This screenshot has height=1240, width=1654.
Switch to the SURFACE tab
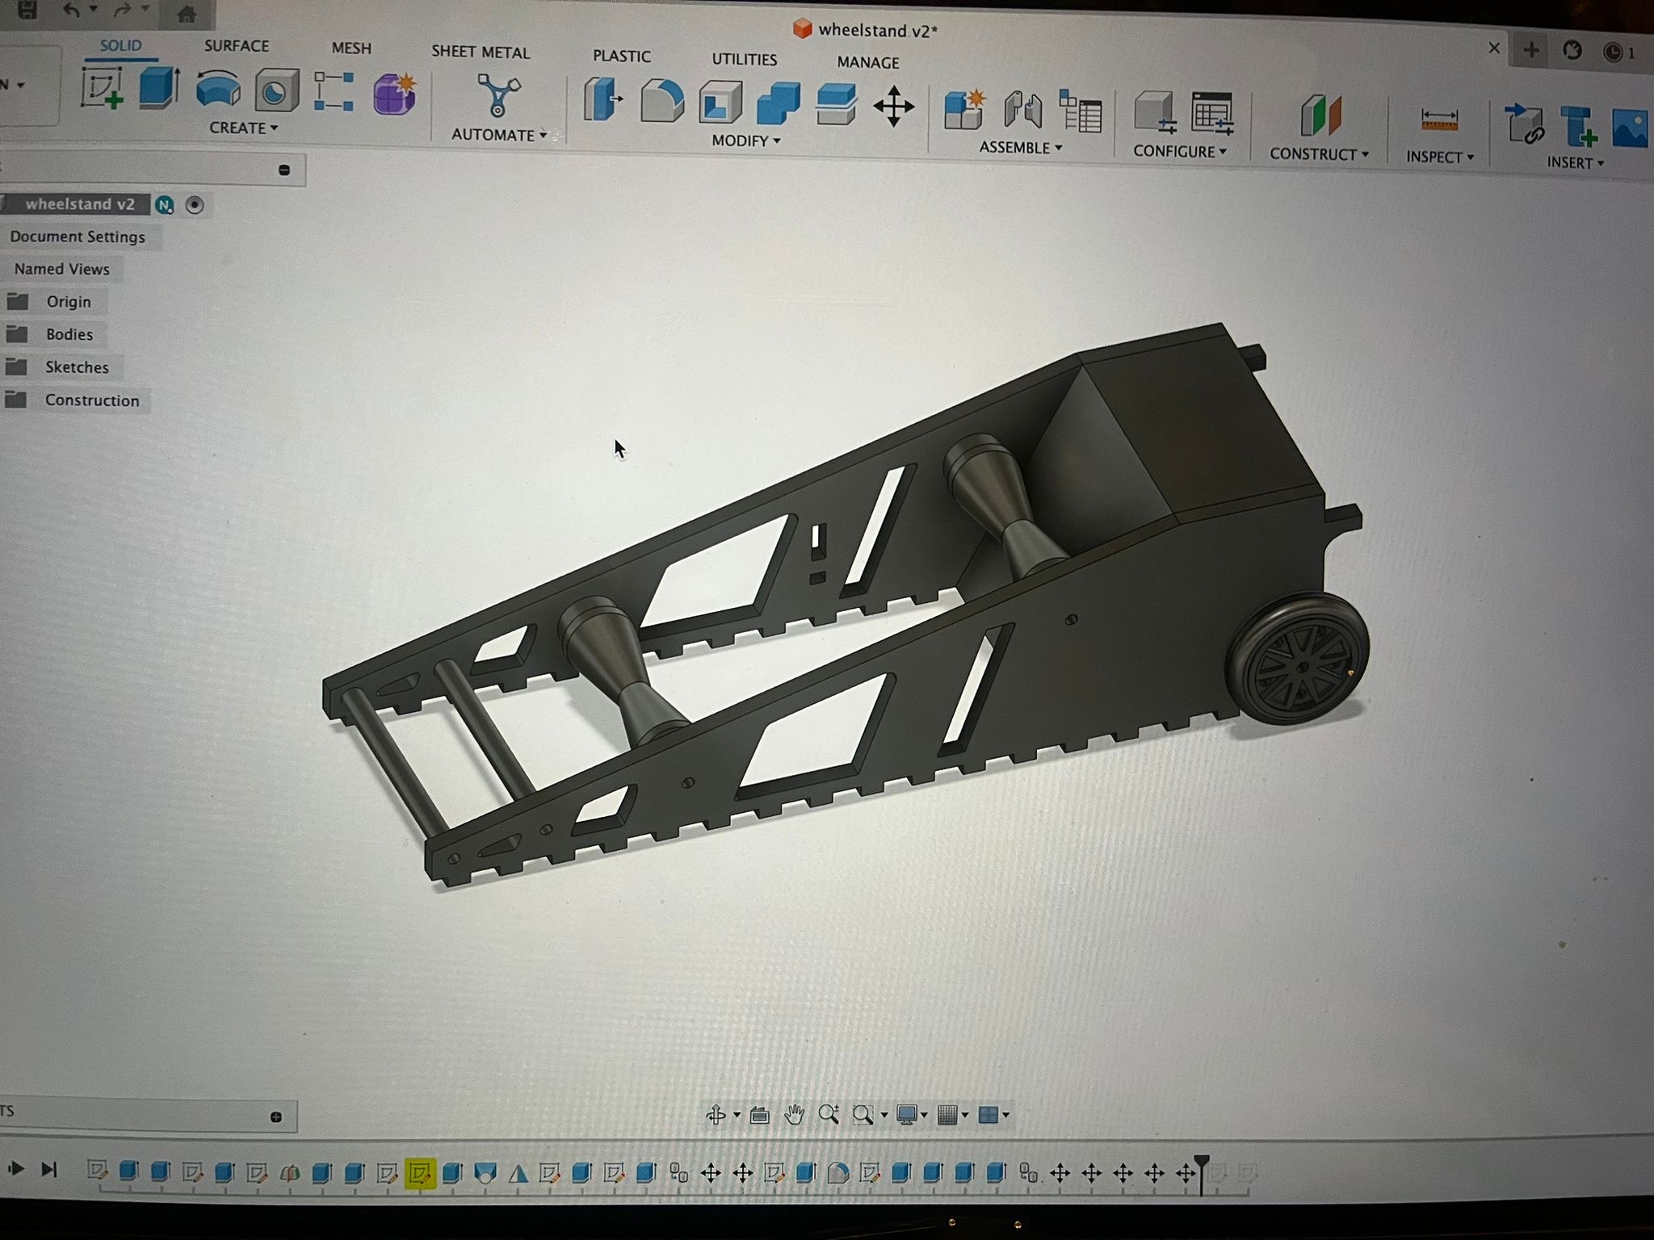(236, 46)
